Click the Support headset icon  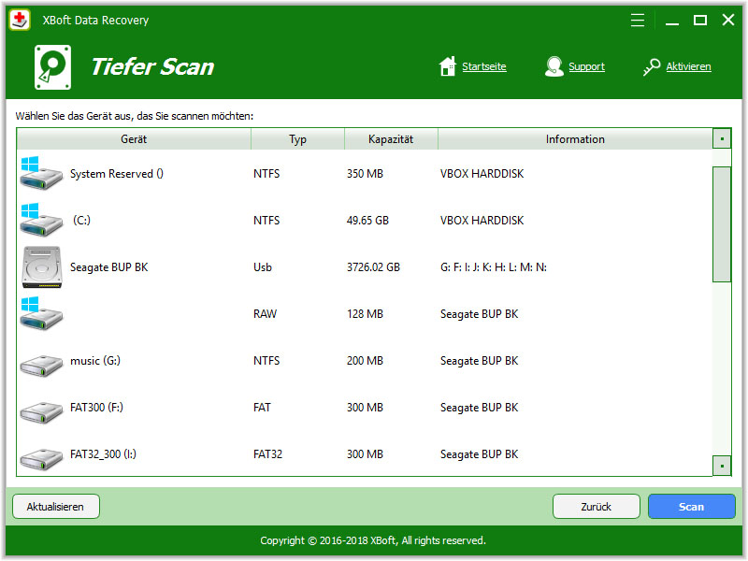pyautogui.click(x=554, y=66)
